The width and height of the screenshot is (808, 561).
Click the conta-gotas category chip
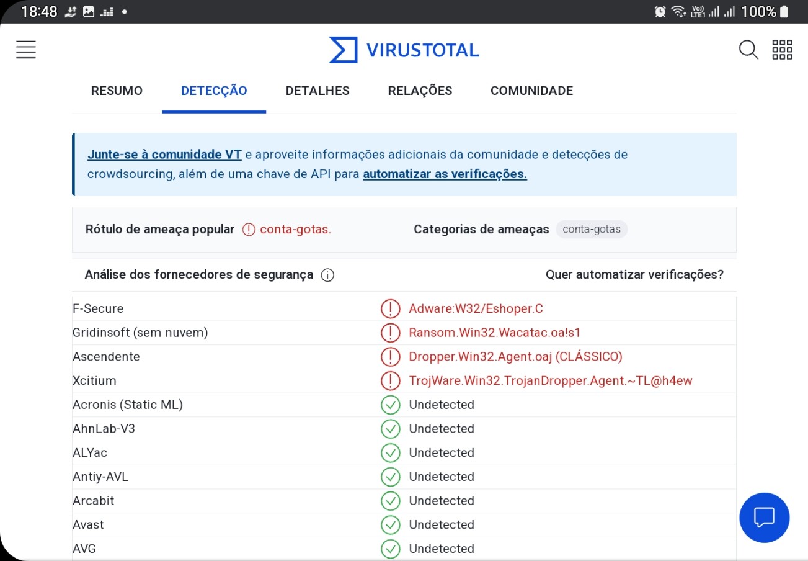[x=592, y=230]
